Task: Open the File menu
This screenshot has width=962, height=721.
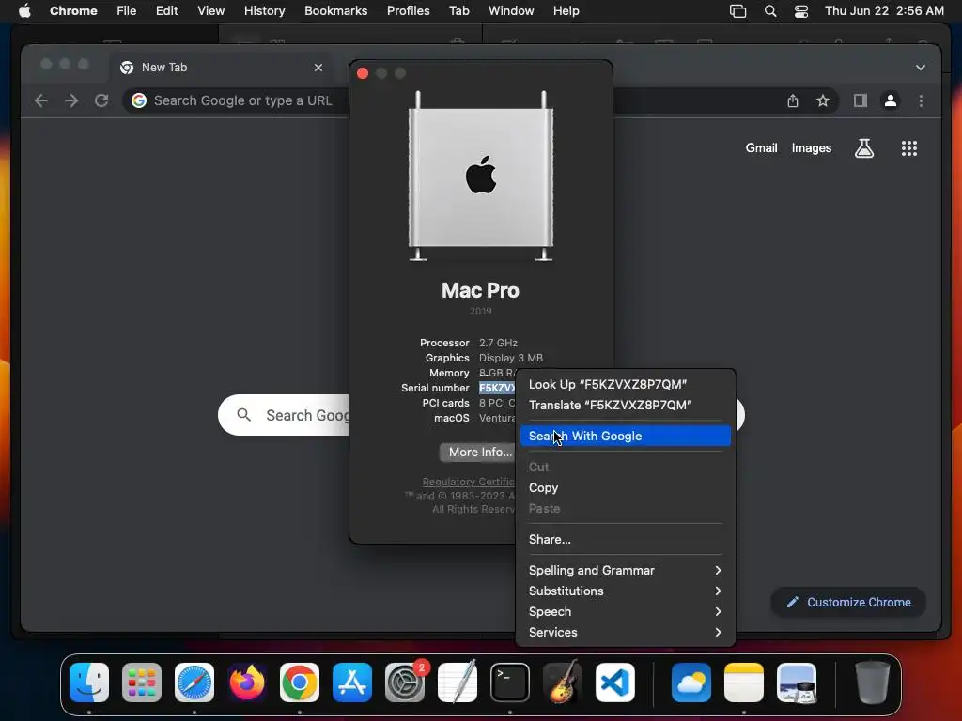Action: point(127,11)
